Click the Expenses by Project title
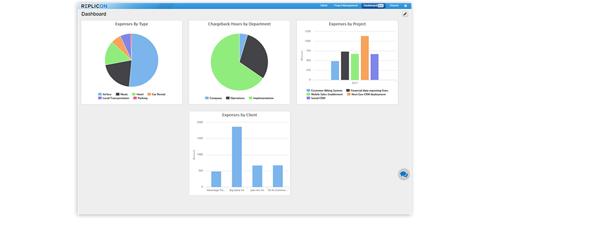Image resolution: width=594 pixels, height=238 pixels. [347, 24]
